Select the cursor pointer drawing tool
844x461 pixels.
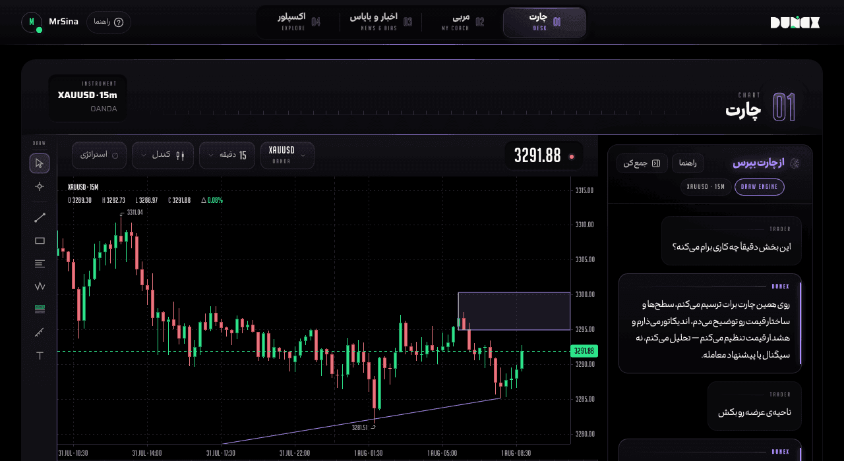40,163
